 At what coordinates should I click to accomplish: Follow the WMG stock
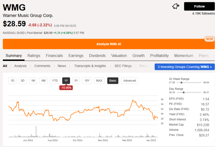(x=199, y=6)
